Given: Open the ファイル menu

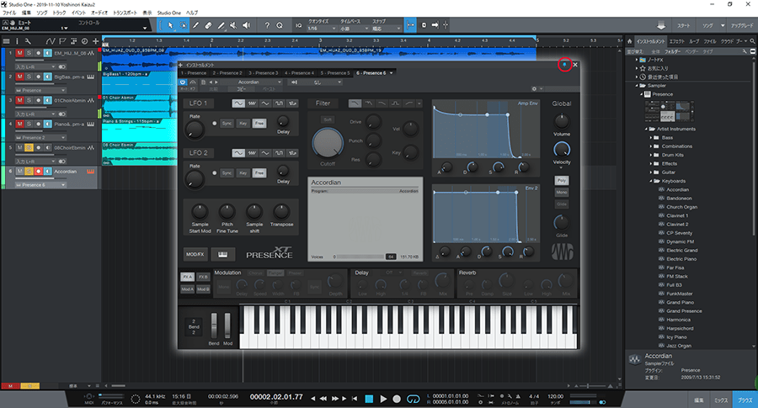Looking at the screenshot, I should 9,13.
